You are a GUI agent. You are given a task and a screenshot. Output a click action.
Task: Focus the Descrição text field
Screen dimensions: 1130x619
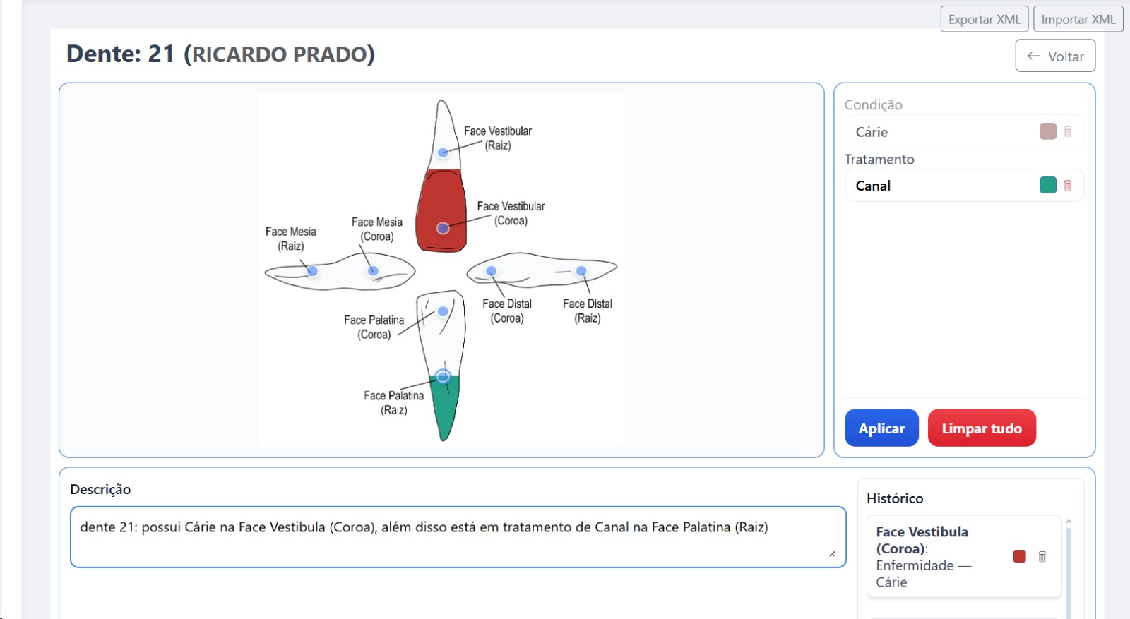pos(458,536)
